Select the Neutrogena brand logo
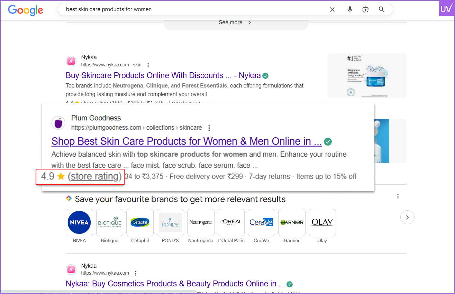Screen dimensions: 455x294 (201, 222)
